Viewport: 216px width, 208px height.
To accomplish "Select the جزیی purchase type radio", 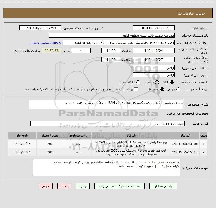I will tap(178, 89).
